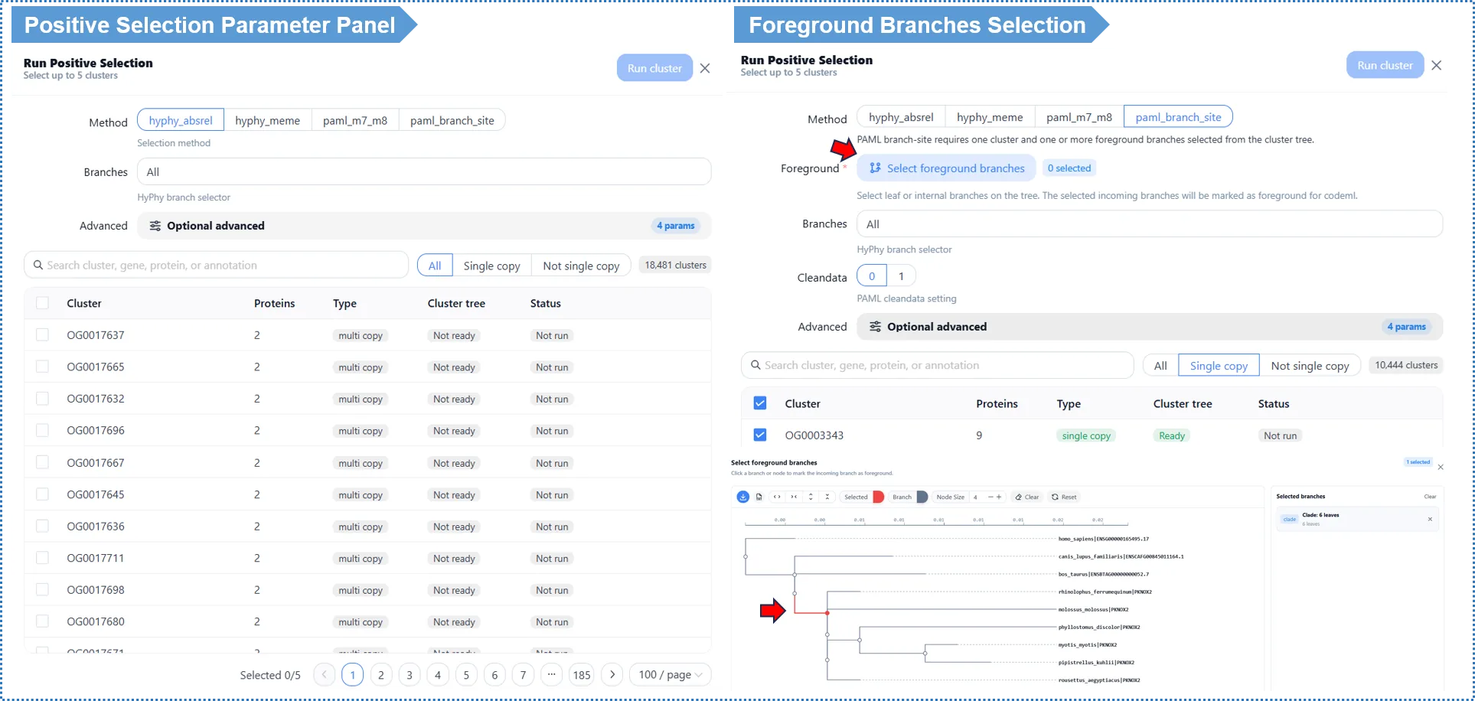
Task: Tick the OG0017637 cluster checkbox
Action: 43,334
